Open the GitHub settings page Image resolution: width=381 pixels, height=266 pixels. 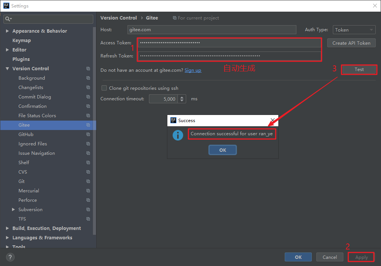pos(26,135)
